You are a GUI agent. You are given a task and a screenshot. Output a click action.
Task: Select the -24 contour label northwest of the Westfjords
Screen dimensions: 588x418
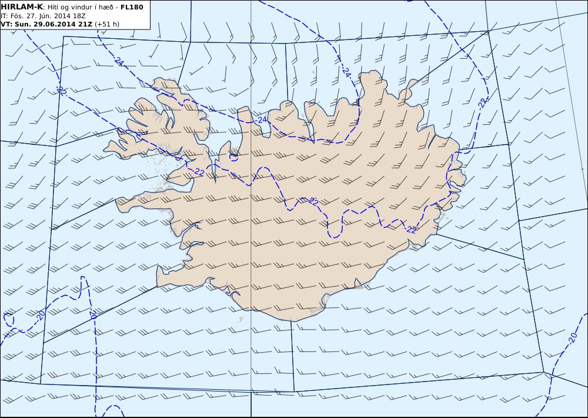(118, 62)
